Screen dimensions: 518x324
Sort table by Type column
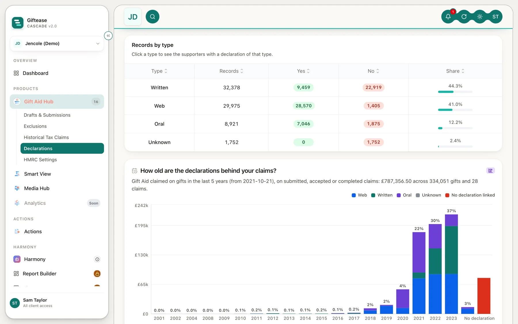[159, 71]
